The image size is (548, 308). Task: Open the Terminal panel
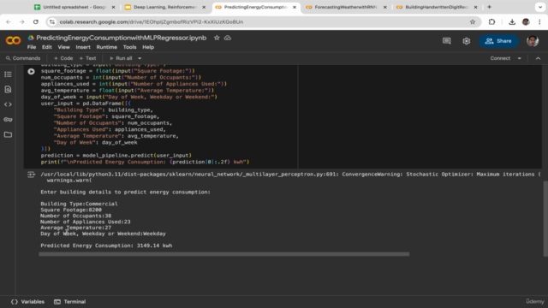(x=70, y=302)
